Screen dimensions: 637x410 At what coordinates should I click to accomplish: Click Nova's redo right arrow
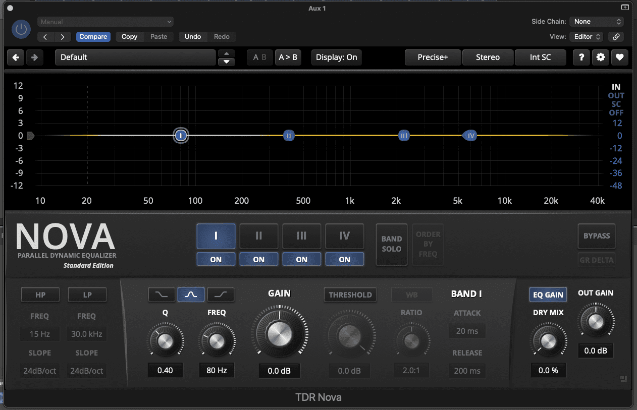(34, 57)
